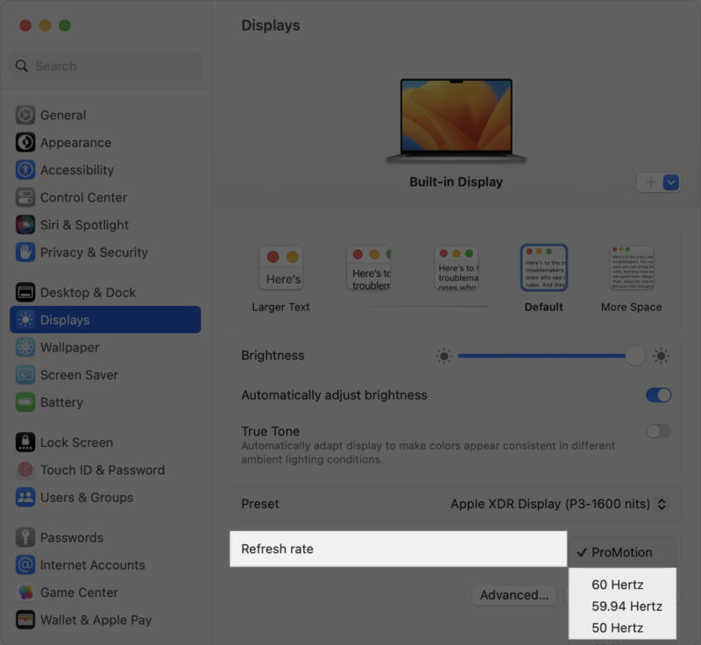Click the Wallet & Apple Pay icon

click(x=26, y=620)
